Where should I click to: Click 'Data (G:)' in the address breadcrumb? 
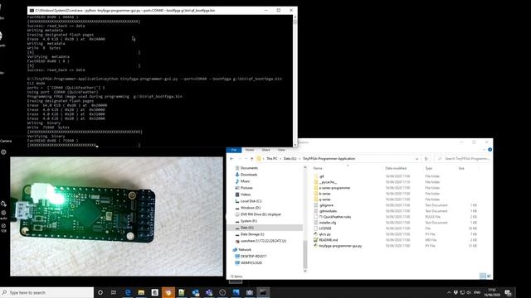pyautogui.click(x=290, y=158)
